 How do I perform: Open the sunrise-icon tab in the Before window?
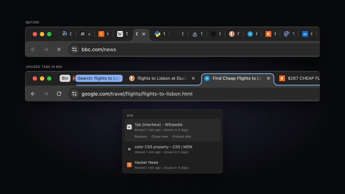point(308,34)
